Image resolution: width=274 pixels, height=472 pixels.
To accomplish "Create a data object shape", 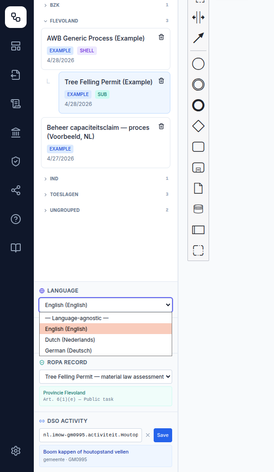I will (x=198, y=188).
